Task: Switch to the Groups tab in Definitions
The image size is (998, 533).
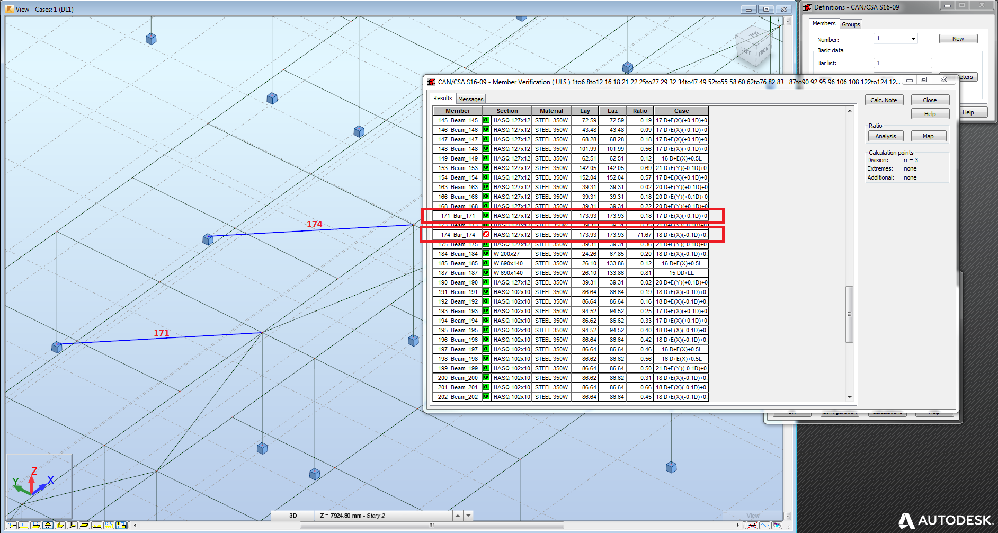Action: click(x=851, y=24)
